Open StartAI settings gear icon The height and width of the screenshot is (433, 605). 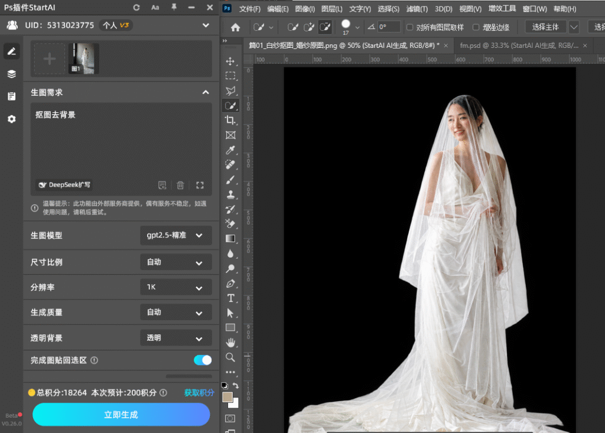pos(12,119)
